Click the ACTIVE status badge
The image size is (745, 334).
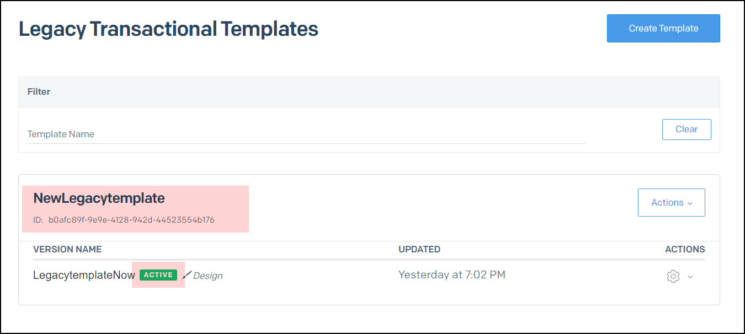point(158,274)
